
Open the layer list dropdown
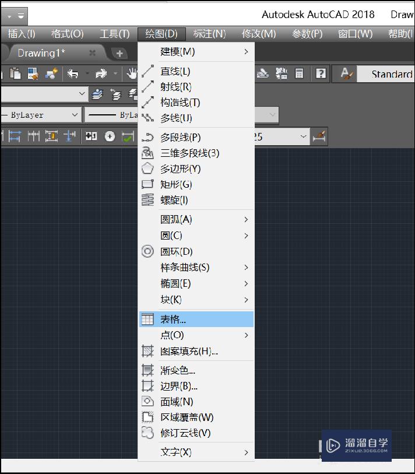click(82, 94)
